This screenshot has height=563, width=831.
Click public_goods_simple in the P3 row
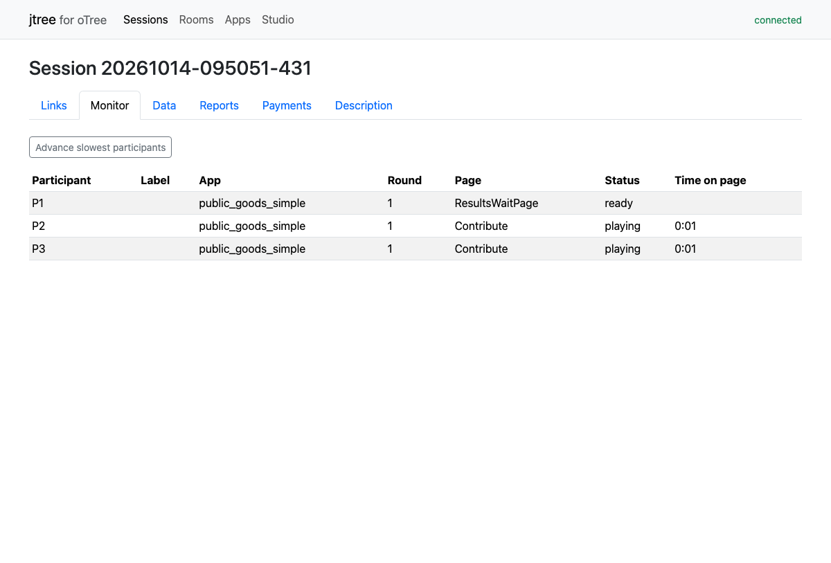(x=252, y=249)
